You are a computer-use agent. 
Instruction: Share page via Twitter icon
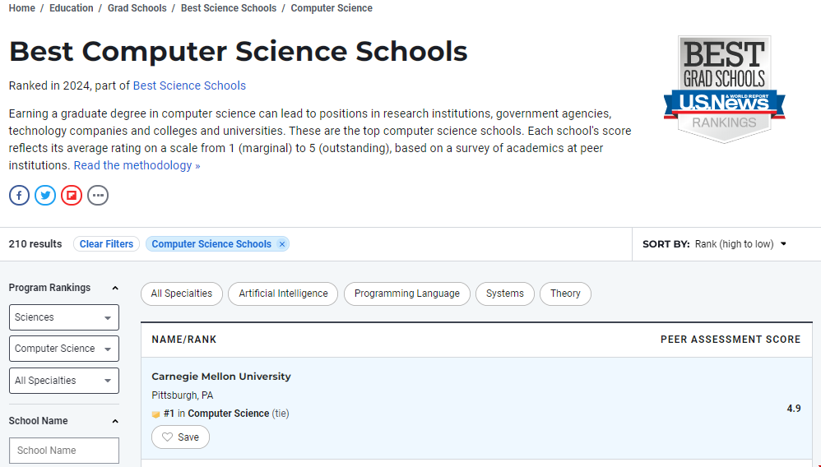(x=45, y=195)
